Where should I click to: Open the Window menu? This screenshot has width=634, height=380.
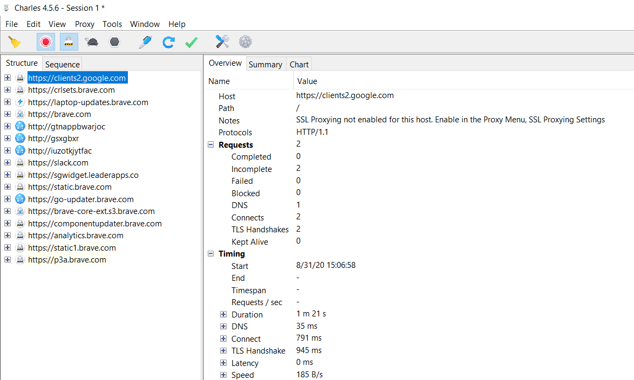(145, 24)
